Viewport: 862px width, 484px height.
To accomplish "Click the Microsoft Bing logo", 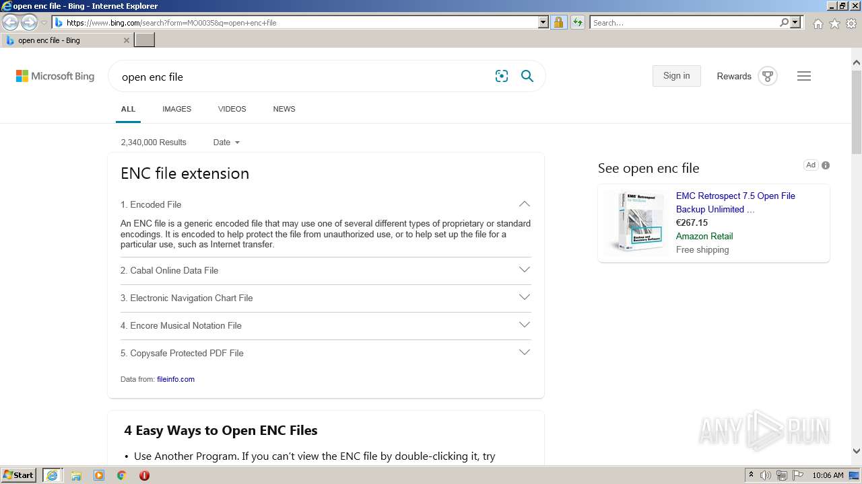I will coord(55,77).
